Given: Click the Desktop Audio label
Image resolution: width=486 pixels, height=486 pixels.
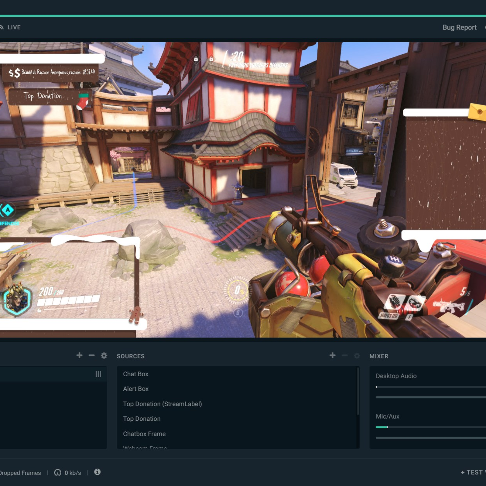Looking at the screenshot, I should point(396,376).
